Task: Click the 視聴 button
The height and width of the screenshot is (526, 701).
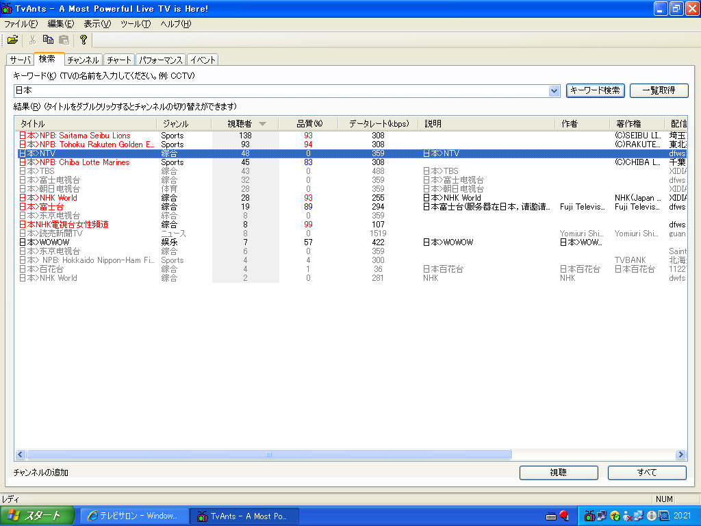Action: [559, 473]
